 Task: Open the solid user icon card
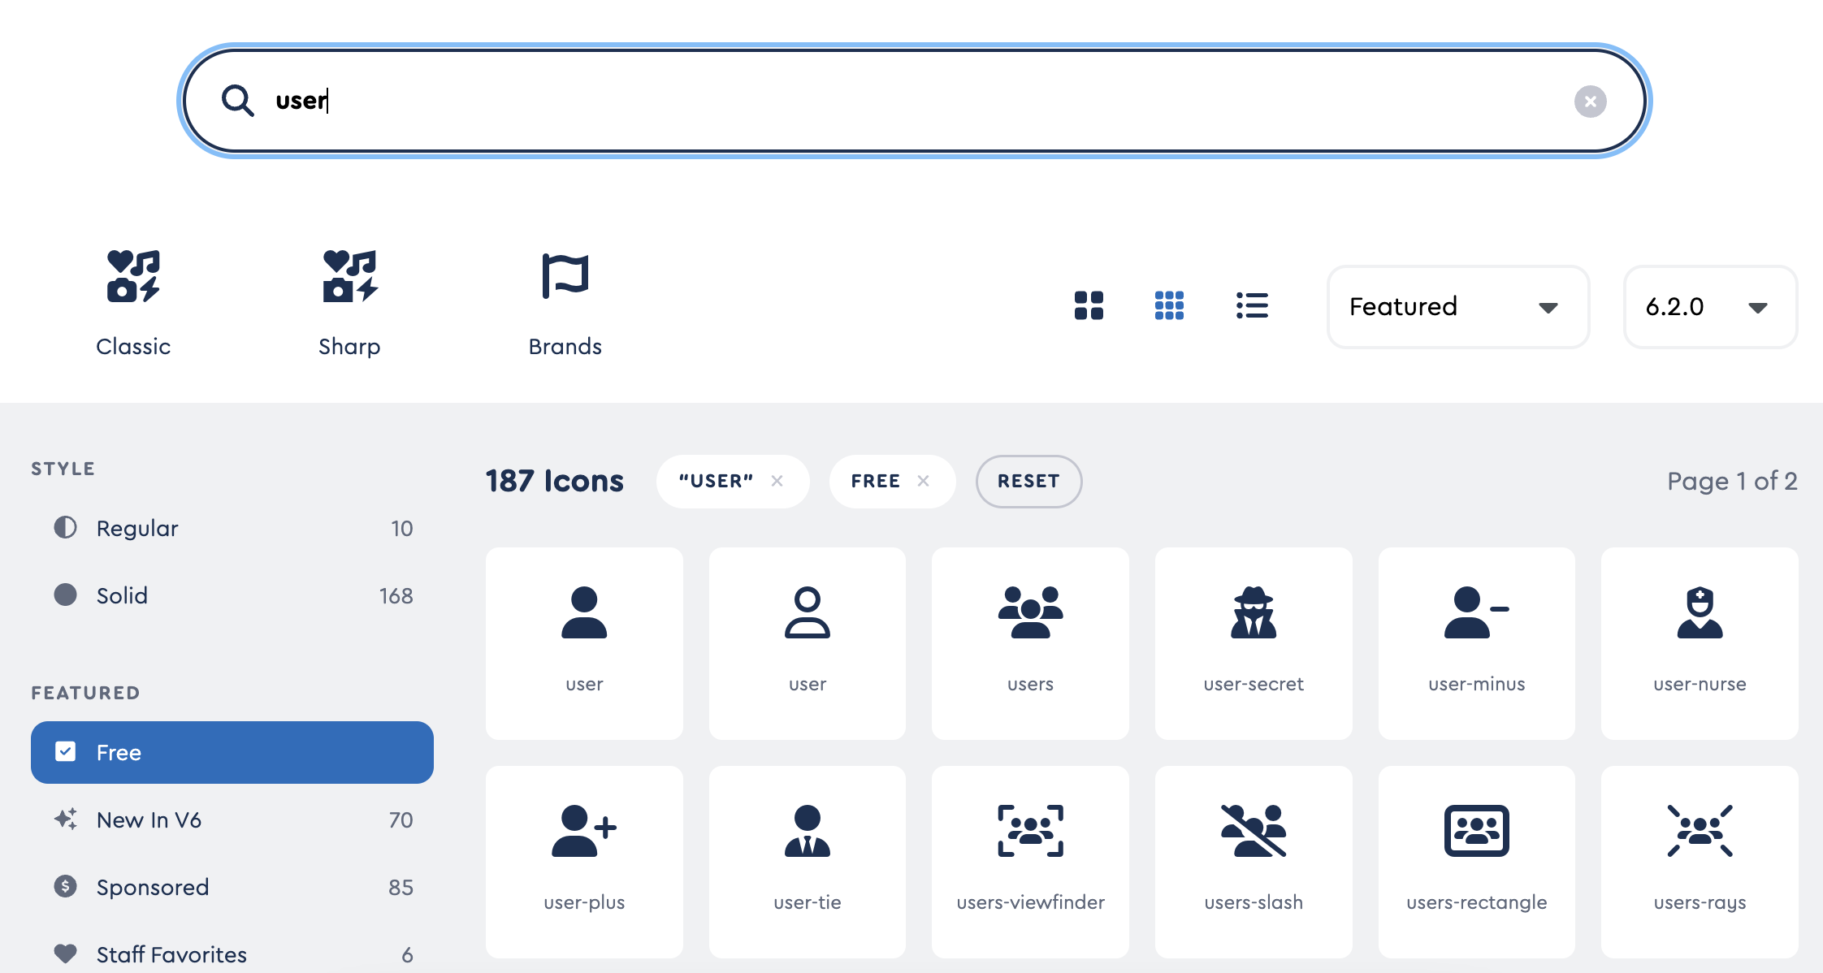pyautogui.click(x=584, y=643)
